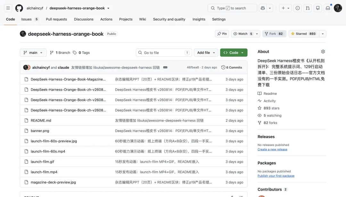Open the notifications inbox icon
The width and height of the screenshot is (346, 197).
pos(328,8)
